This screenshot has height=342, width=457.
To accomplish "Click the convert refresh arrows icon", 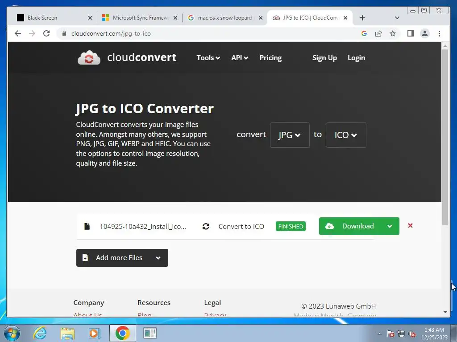I will coord(206,226).
